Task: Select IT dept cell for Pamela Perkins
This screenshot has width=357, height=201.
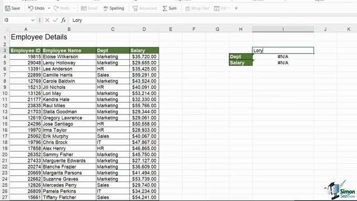Action: (x=113, y=191)
